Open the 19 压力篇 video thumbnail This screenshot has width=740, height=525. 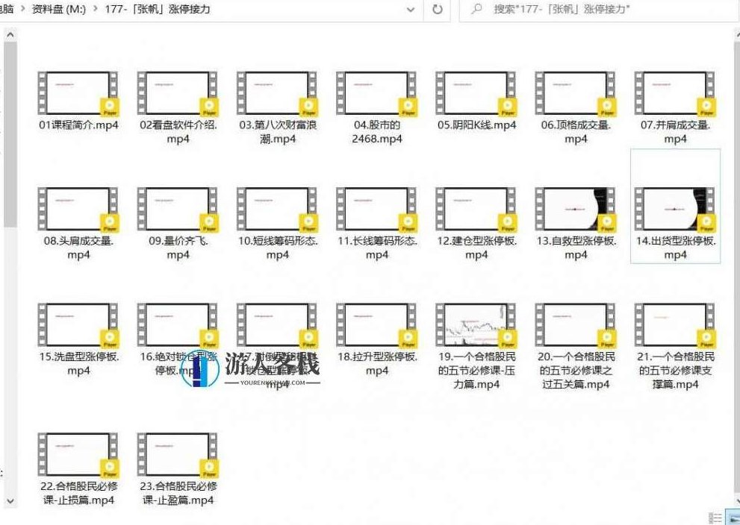click(476, 324)
